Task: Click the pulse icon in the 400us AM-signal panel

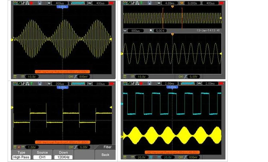Action: tap(27, 3)
